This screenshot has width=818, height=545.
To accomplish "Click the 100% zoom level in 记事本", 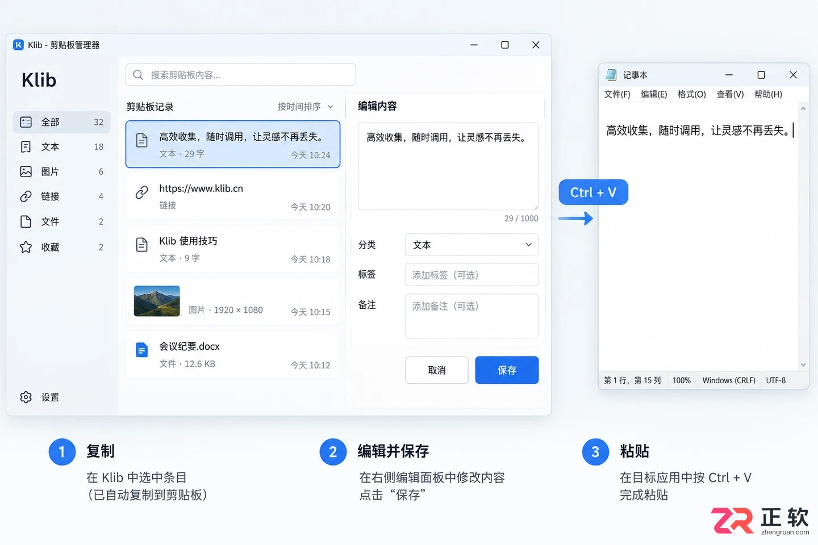I will pyautogui.click(x=682, y=380).
